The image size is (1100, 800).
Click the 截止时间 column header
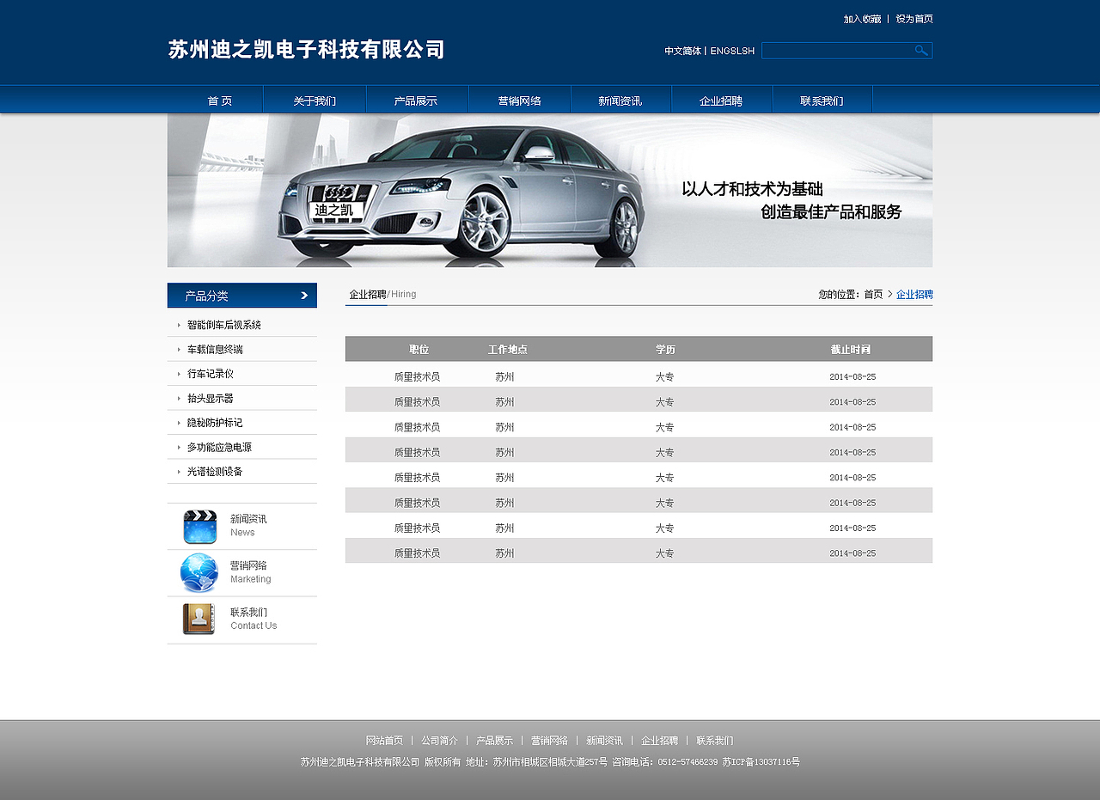pos(851,349)
